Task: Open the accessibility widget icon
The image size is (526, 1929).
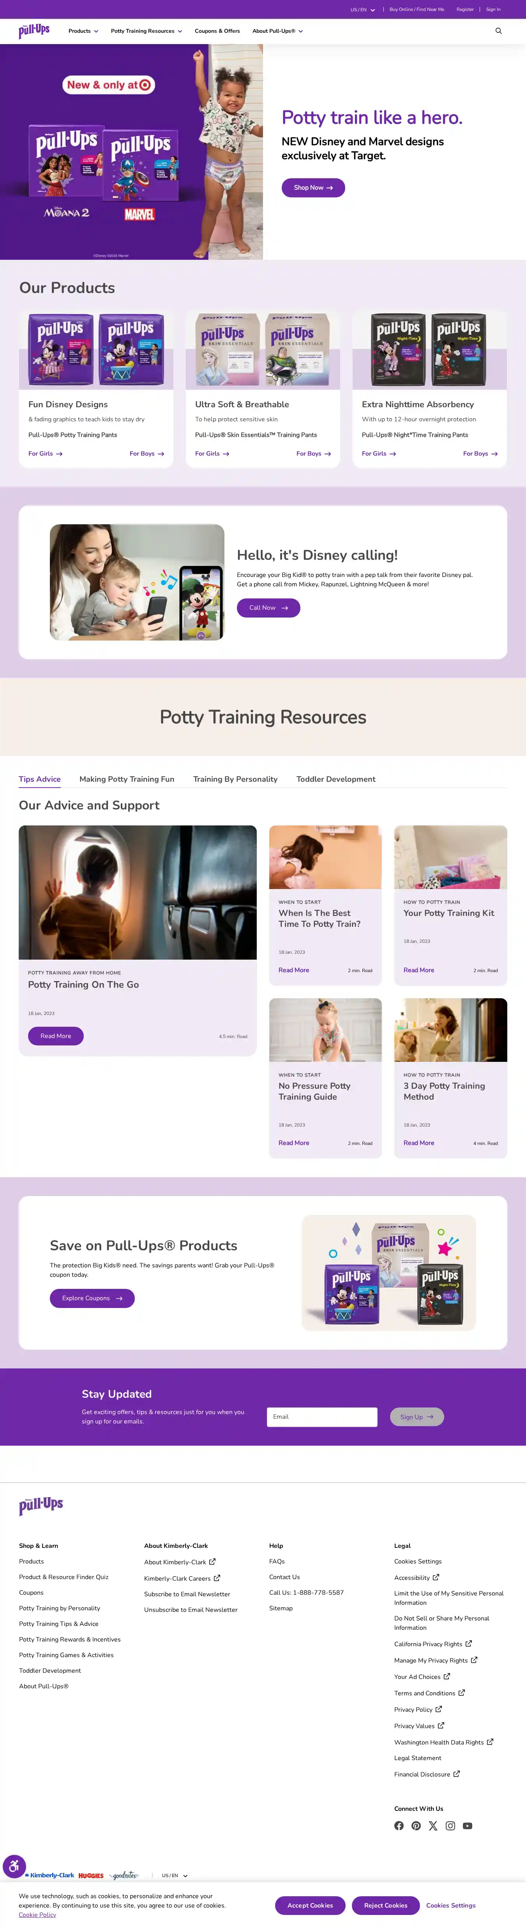Action: pyautogui.click(x=14, y=1866)
